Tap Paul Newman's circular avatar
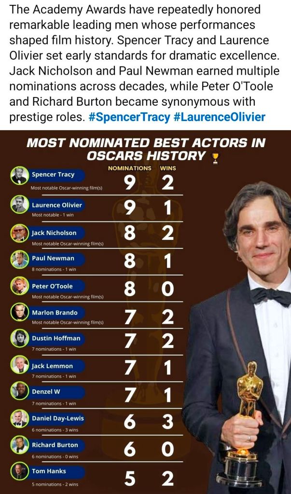The width and height of the screenshot is (291, 494). [20, 259]
